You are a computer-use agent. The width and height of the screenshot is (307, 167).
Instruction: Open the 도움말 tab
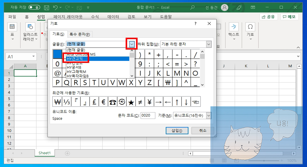(166, 17)
